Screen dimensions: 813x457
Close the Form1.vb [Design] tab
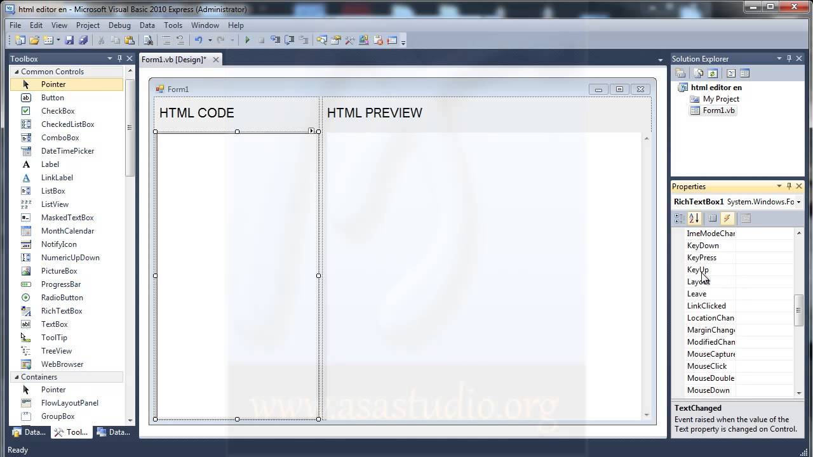215,60
